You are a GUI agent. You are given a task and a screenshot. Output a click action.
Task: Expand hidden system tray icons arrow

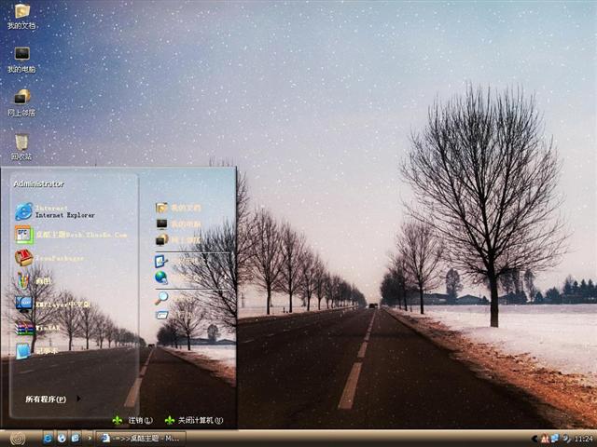coord(533,438)
